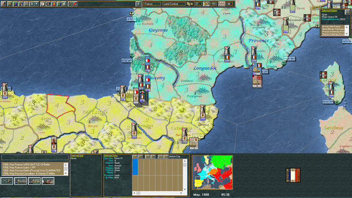
Task: Click up arrow in Selected Nation relations list
Action: [347, 27]
